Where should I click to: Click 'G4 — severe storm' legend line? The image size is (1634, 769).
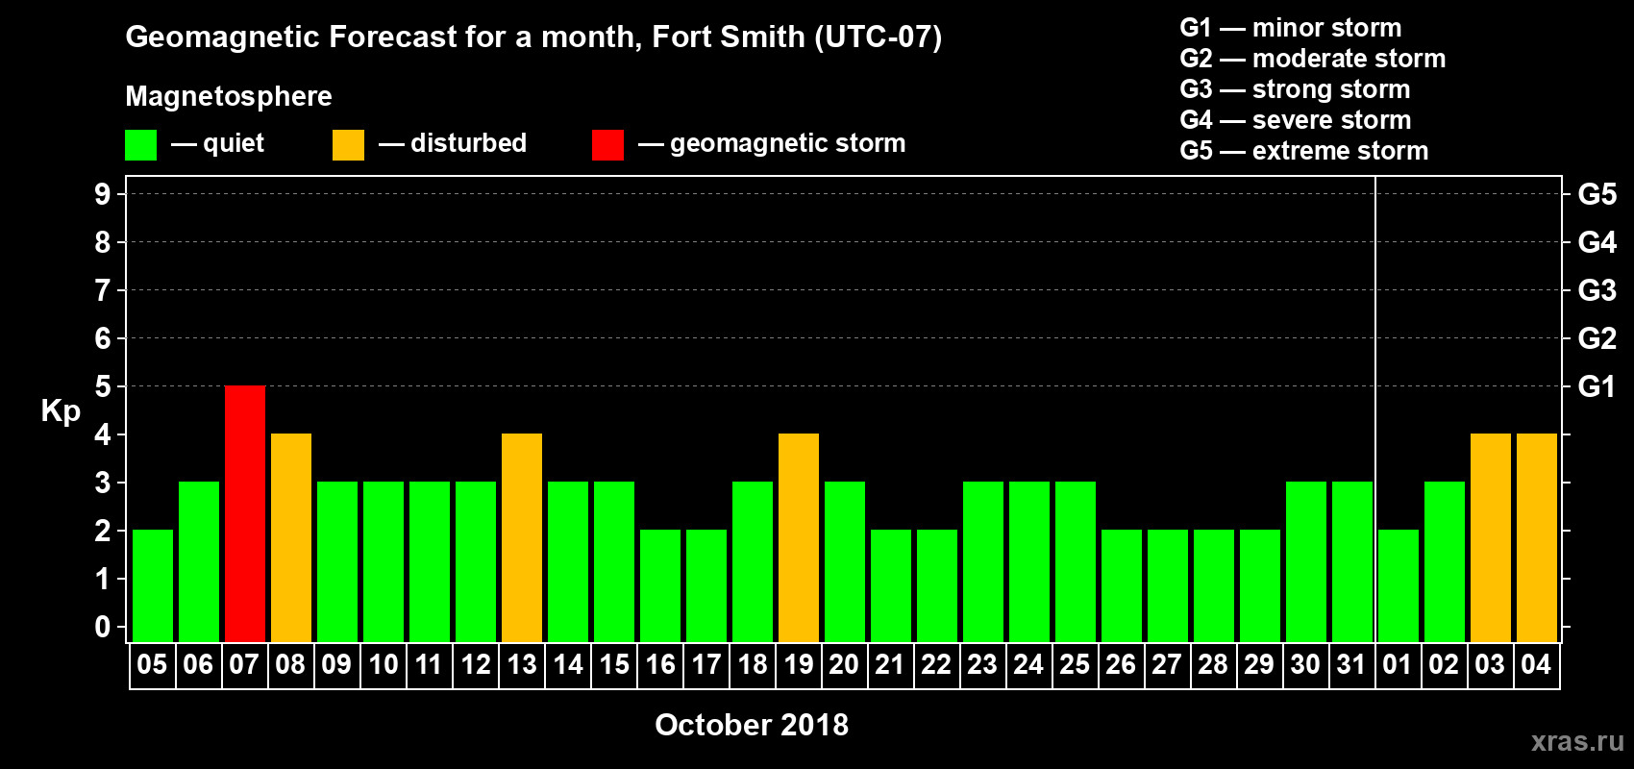(x=1296, y=120)
